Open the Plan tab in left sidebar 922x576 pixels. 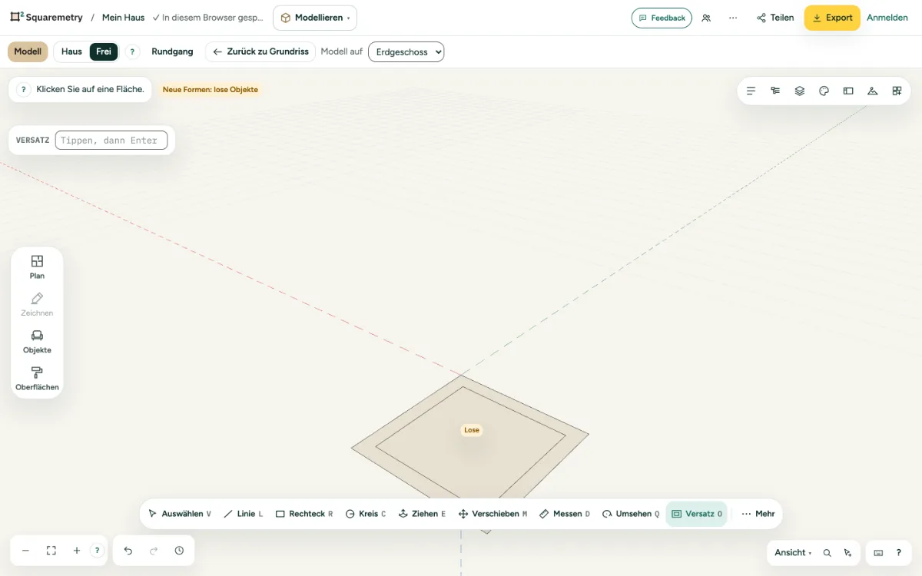37,266
